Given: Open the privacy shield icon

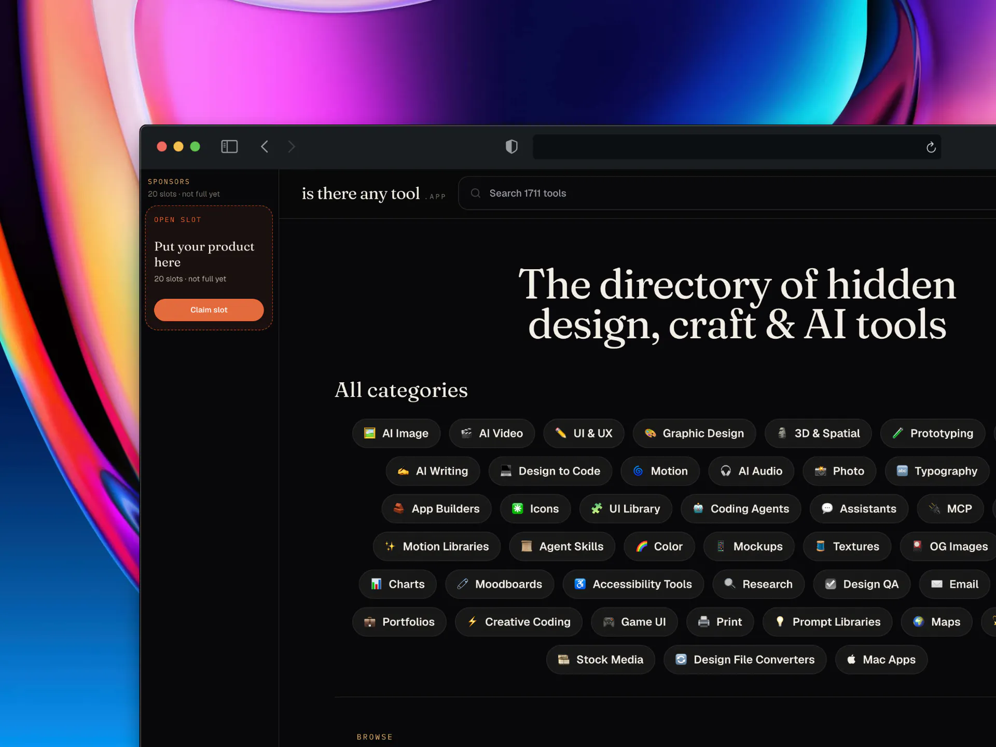Looking at the screenshot, I should pyautogui.click(x=511, y=147).
